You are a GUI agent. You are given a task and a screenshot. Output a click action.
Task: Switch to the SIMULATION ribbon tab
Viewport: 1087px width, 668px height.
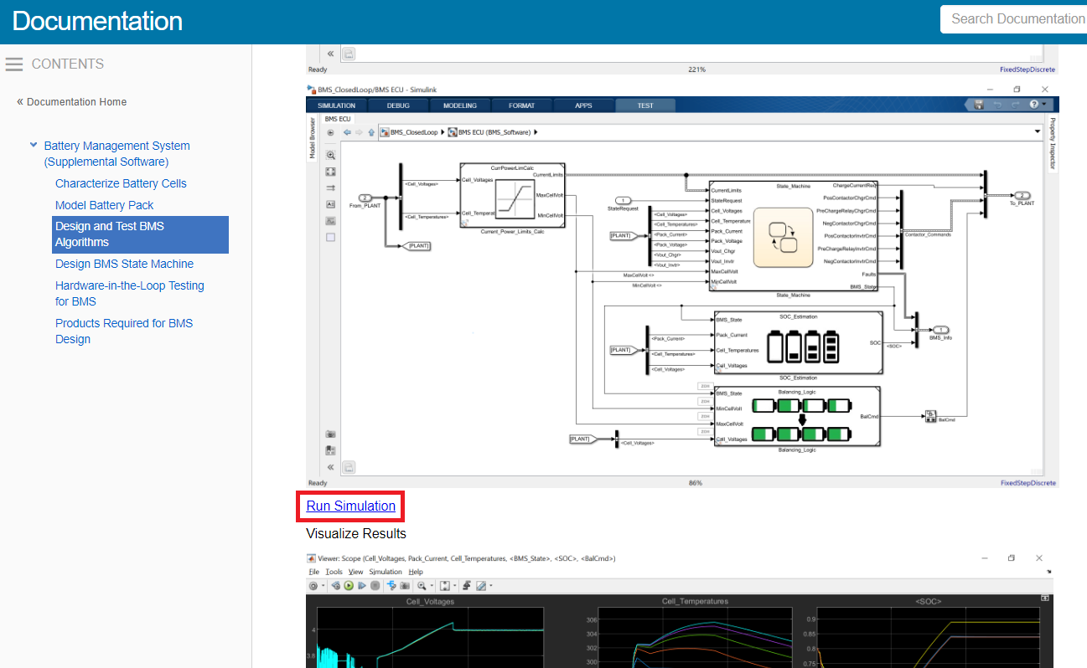[x=336, y=105]
